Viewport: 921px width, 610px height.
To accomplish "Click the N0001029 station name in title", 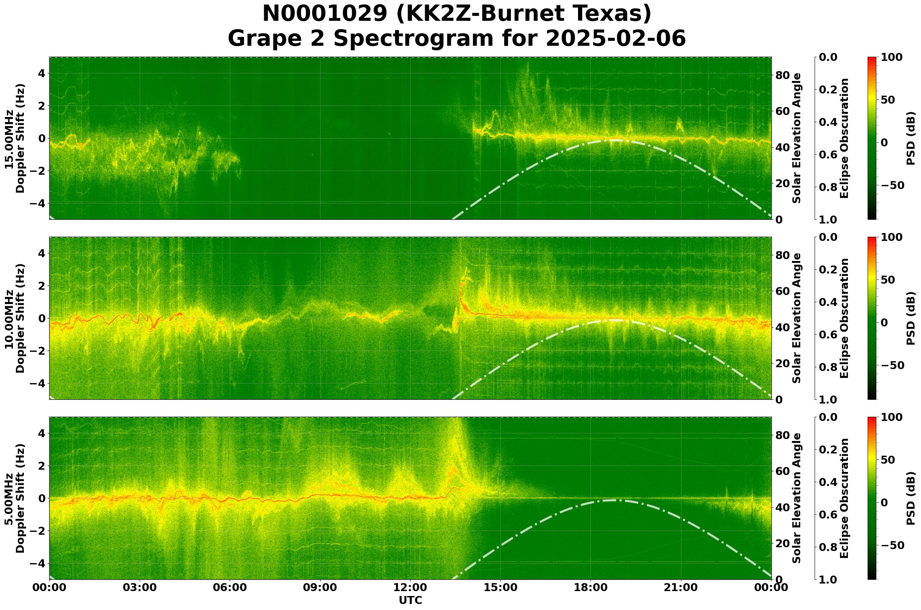I will point(326,14).
